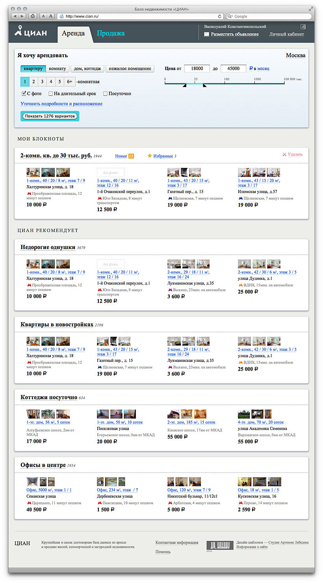This screenshot has height=583, width=323.
Task: Click the browser back arrow
Action: tap(15, 16)
